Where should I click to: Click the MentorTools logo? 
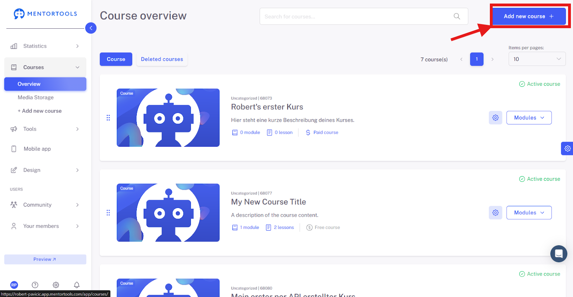click(45, 14)
